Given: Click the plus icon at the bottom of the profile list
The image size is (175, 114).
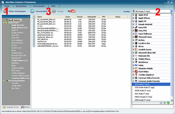Looking at the screenshot, I should 164,103.
